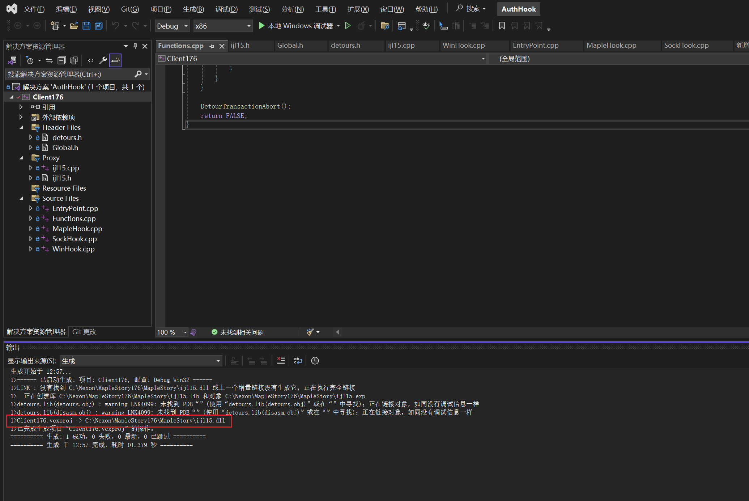Collapse the Header Files folder
This screenshot has width=749, height=501.
click(x=21, y=127)
